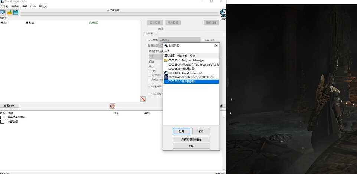Switch to the 视窗 tab
Viewport: 357px width, 174px height.
192,56
